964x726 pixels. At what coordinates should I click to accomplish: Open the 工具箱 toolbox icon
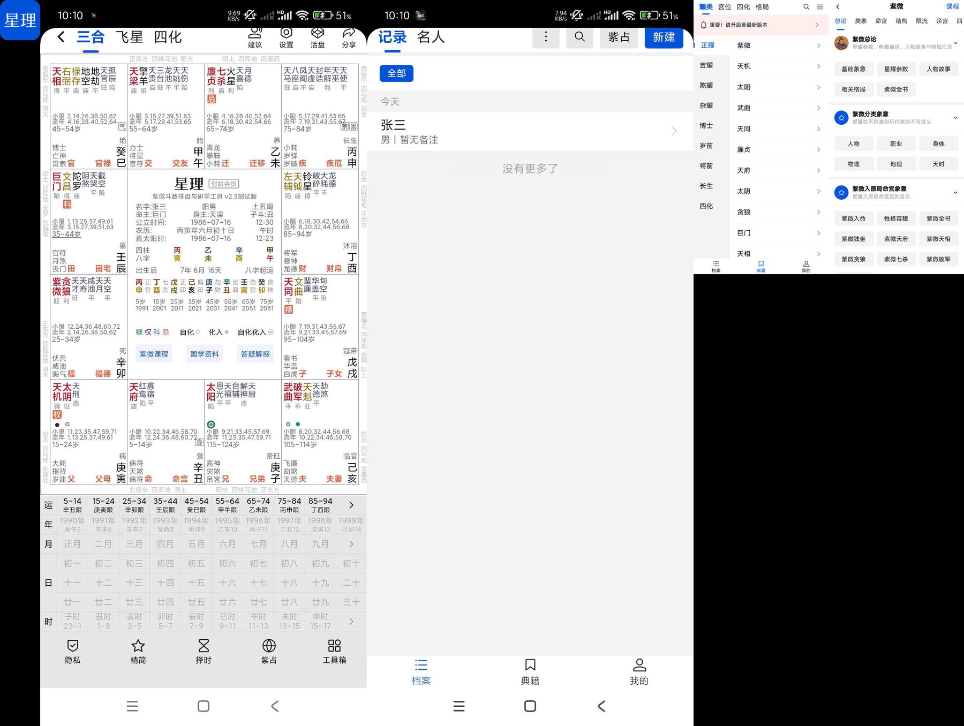coord(334,651)
